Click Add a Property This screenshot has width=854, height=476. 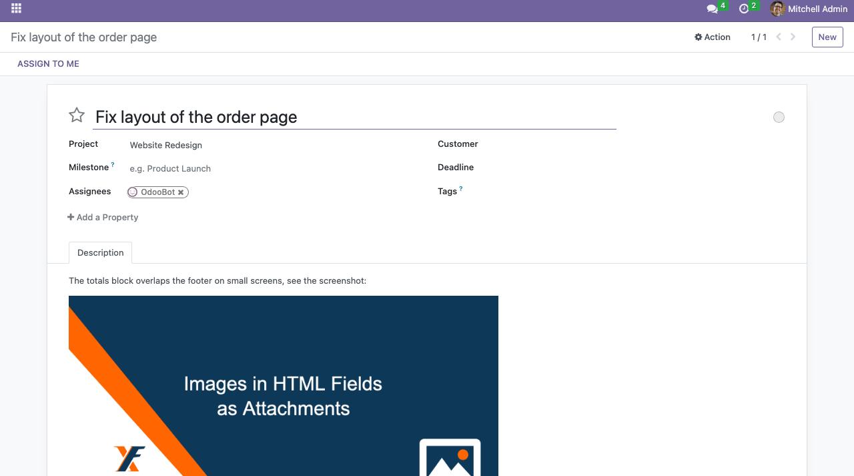pos(103,218)
